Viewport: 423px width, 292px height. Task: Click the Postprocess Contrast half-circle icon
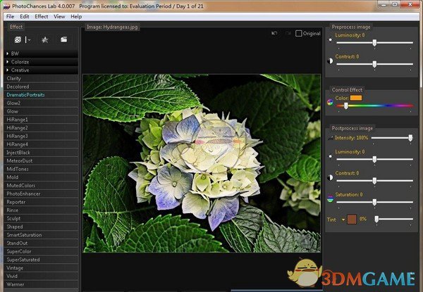pyautogui.click(x=330, y=177)
